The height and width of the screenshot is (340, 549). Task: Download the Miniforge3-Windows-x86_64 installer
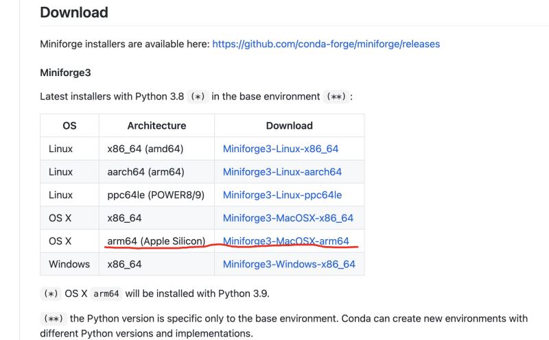(289, 264)
